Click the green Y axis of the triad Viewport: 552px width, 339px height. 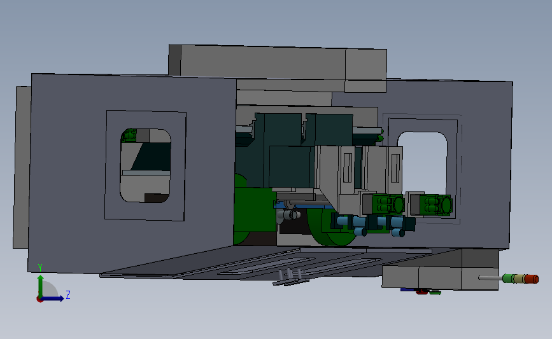click(x=41, y=286)
